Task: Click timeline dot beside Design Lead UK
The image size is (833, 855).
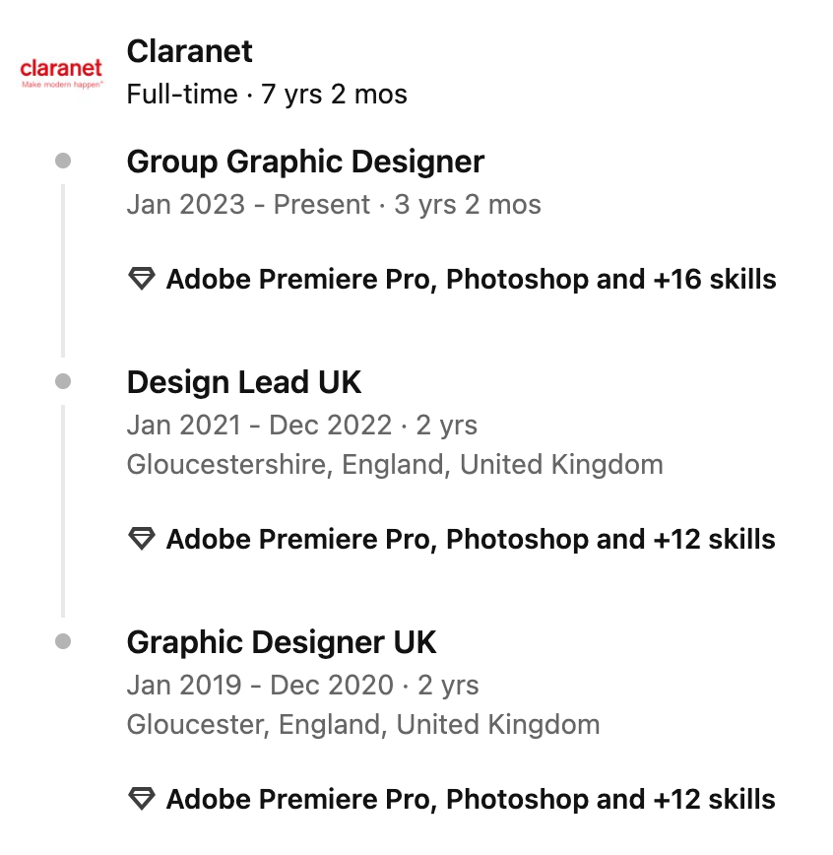Action: pyautogui.click(x=63, y=381)
